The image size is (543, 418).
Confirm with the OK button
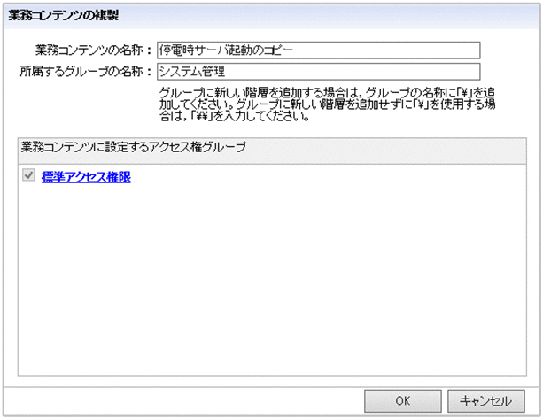403,400
